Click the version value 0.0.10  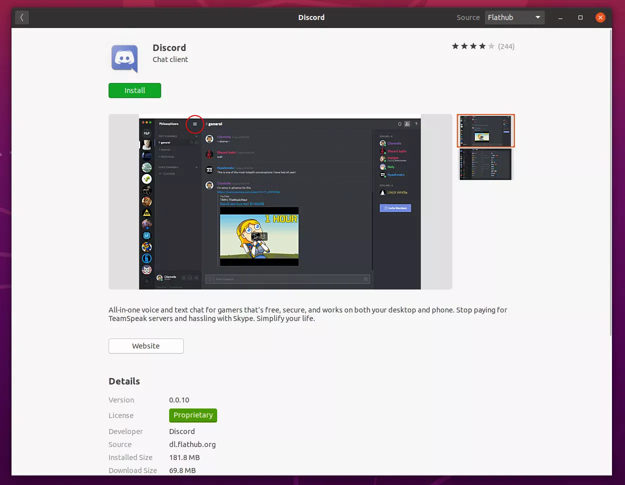(x=179, y=400)
